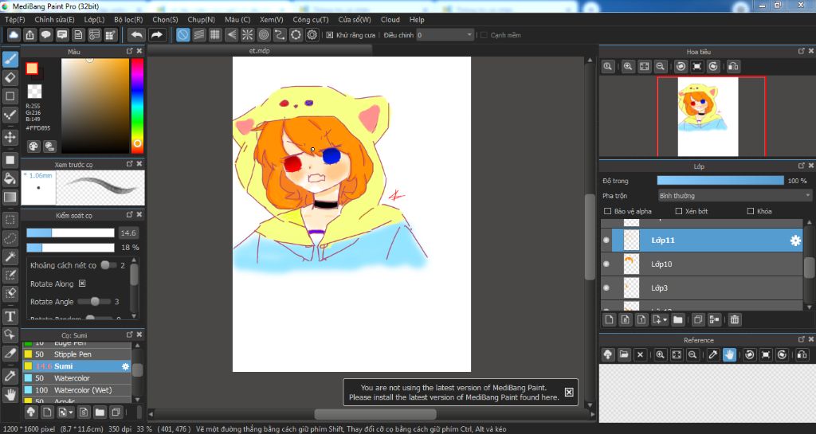The image size is (816, 434).
Task: Zoom in on the Navigator panel
Action: [x=628, y=66]
